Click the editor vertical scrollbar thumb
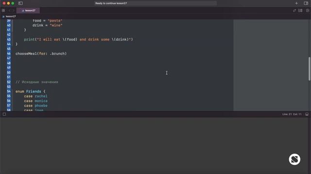Viewport: 311px width, 174px height. [309, 69]
